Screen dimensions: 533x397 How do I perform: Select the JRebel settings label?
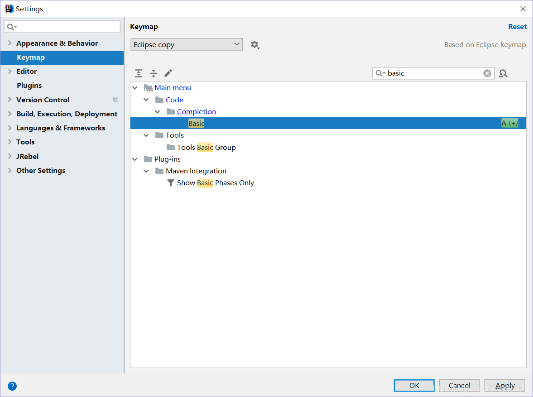(x=28, y=156)
